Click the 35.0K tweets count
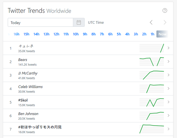Screen dimensions: 177x138 pos(27,51)
